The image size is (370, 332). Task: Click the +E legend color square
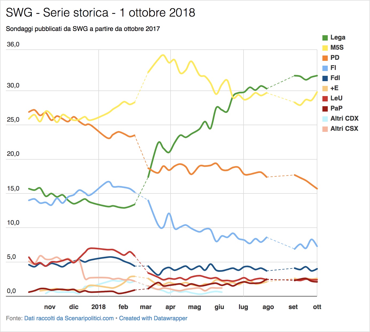click(325, 89)
